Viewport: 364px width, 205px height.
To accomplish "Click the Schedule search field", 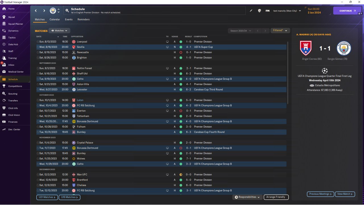I will (x=154, y=11).
